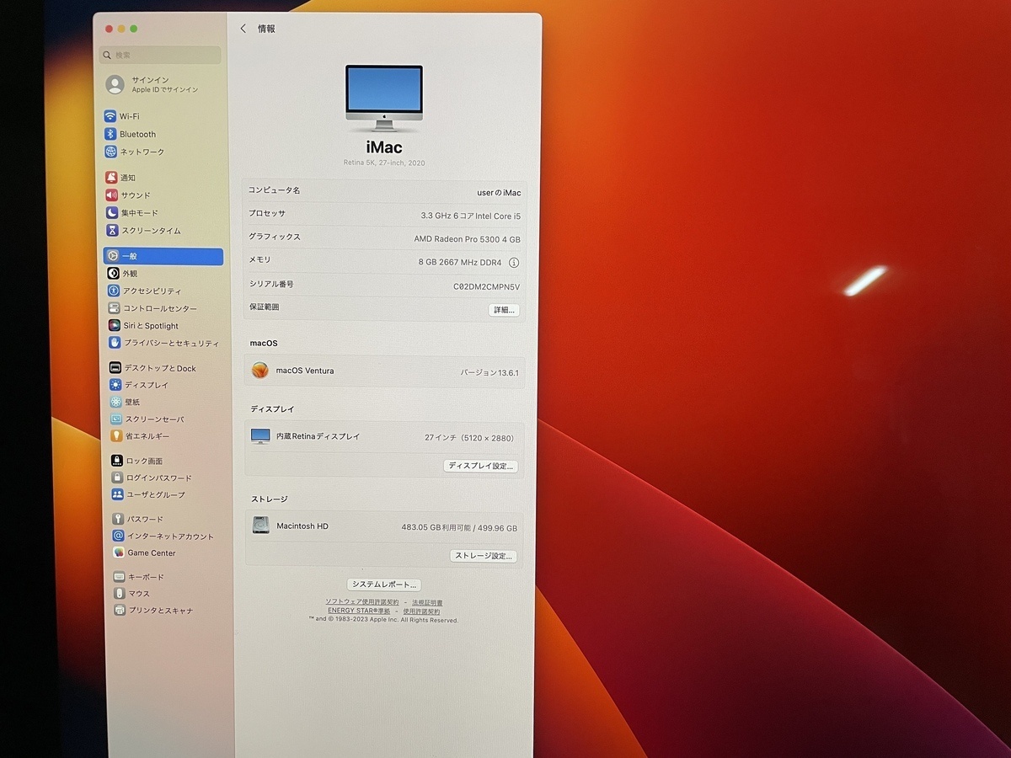This screenshot has width=1011, height=758.
Task: Open ソフトウェア使用許諾契約 link
Action: (362, 603)
